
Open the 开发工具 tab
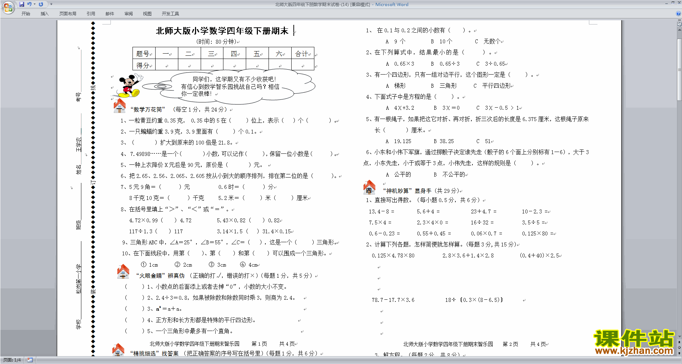(x=170, y=14)
